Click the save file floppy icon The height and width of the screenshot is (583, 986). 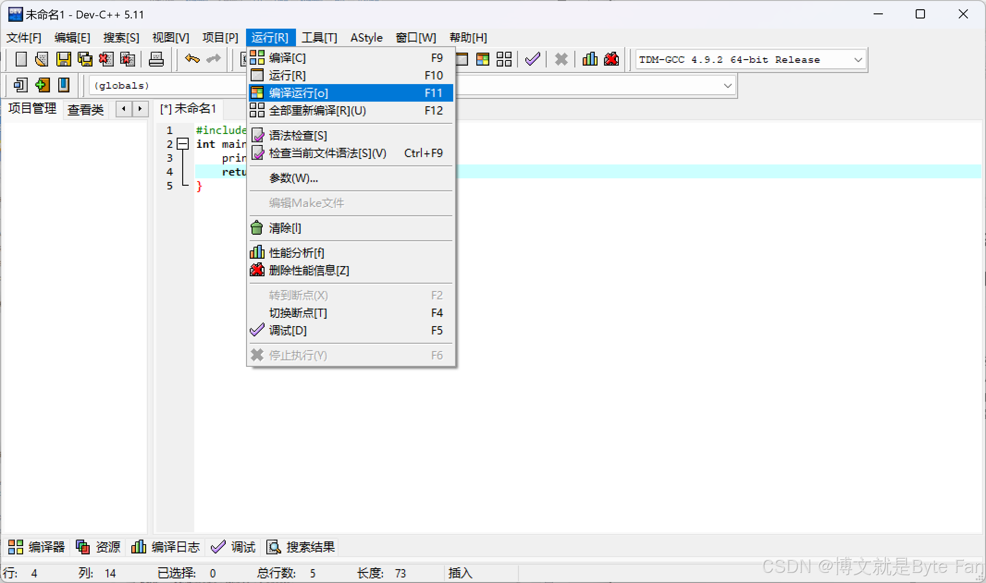(63, 59)
